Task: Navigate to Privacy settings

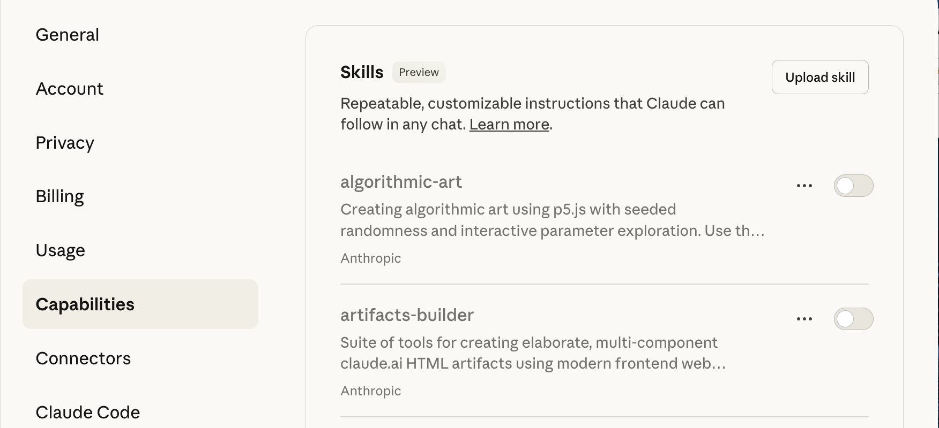Action: coord(65,142)
